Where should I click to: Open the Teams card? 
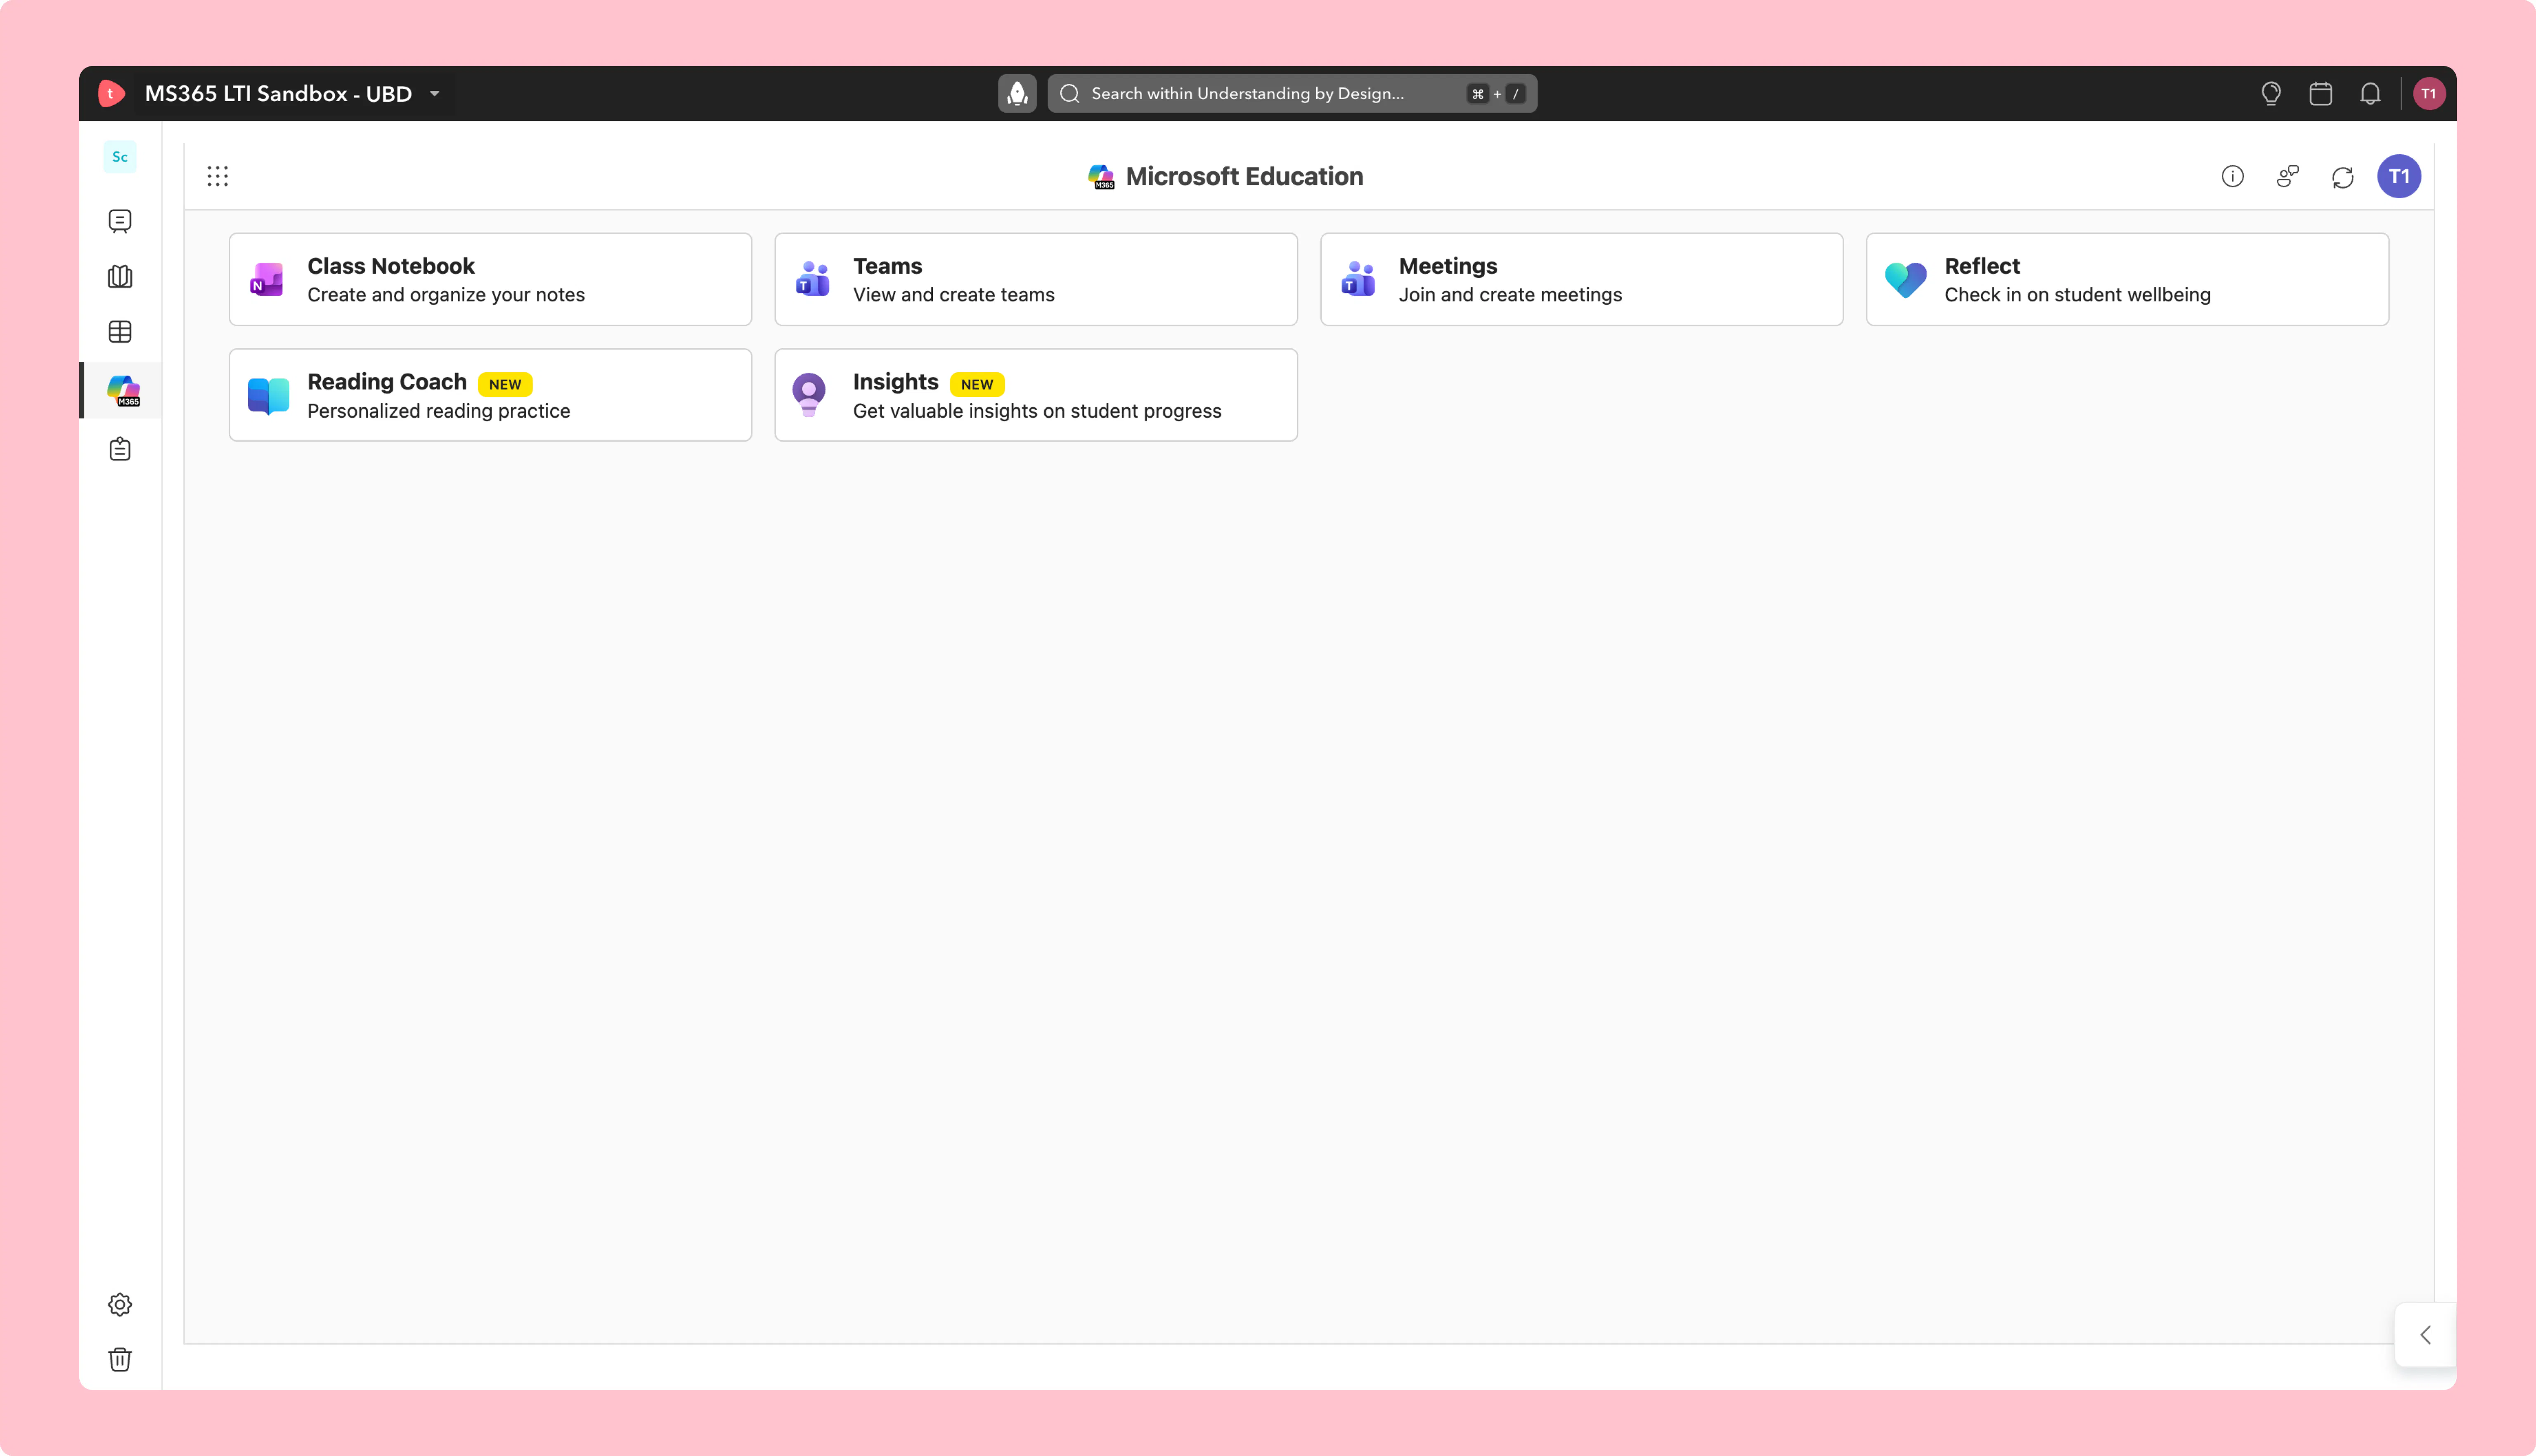point(1036,279)
